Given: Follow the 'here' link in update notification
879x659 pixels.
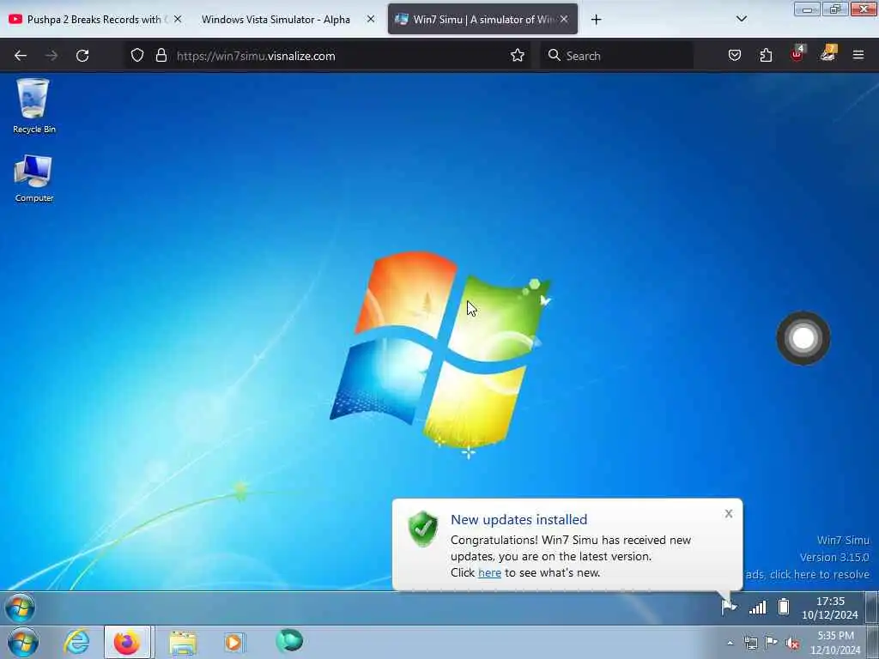Looking at the screenshot, I should 489,572.
